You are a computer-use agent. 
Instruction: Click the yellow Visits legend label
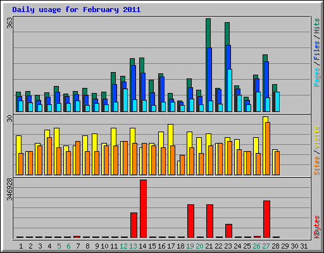317,137
